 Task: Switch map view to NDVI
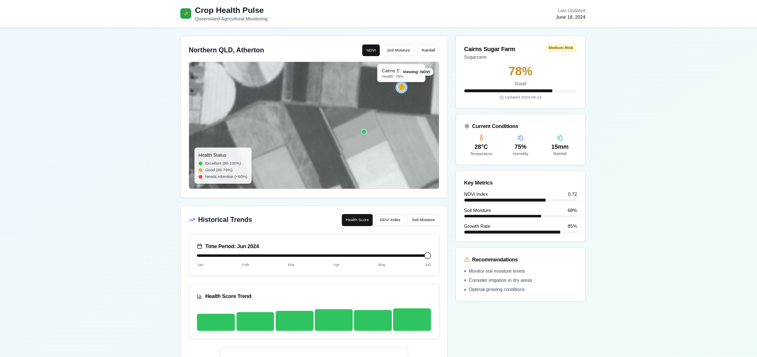coord(371,50)
